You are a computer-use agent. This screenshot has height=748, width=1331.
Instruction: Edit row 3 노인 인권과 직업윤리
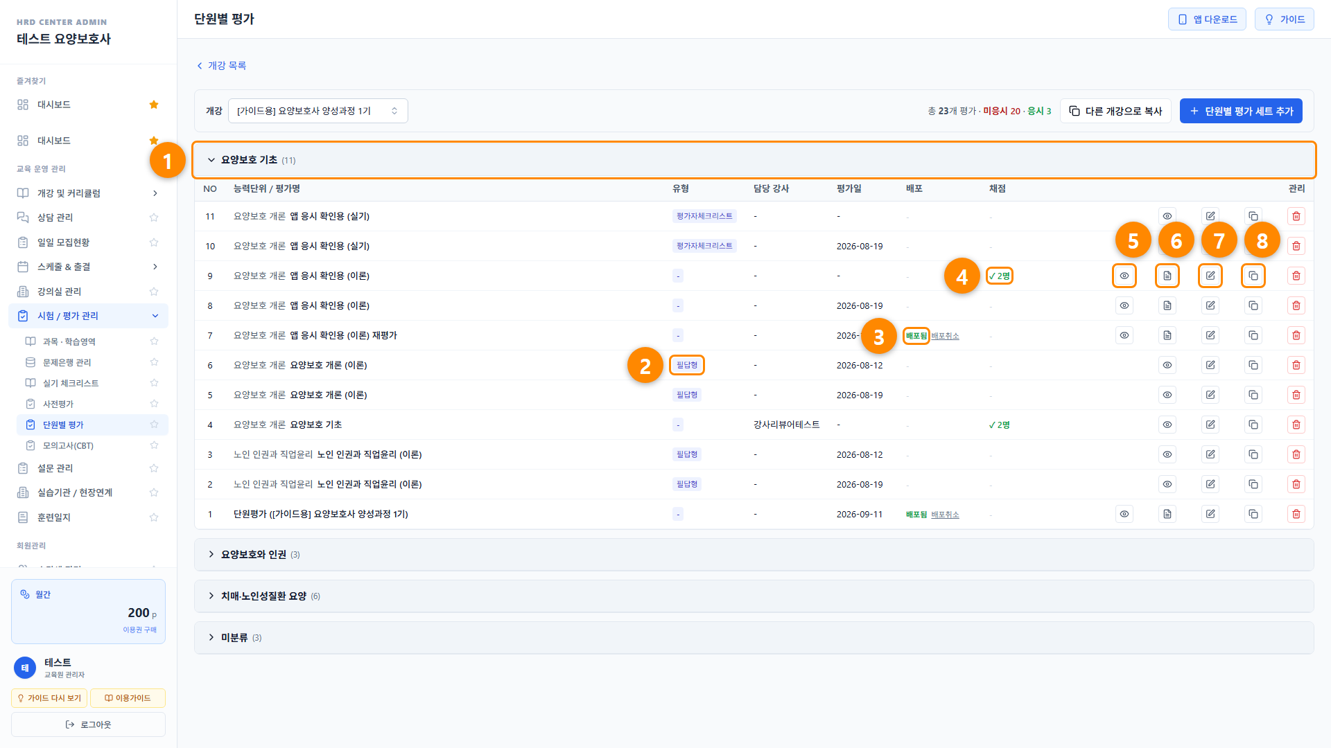[1210, 454]
